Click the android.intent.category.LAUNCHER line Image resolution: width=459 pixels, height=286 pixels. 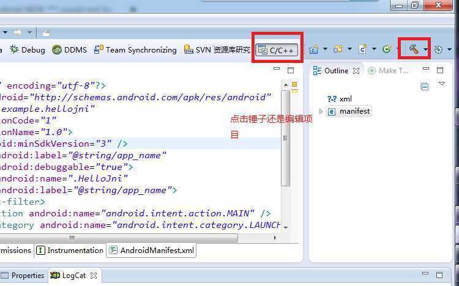(x=140, y=225)
